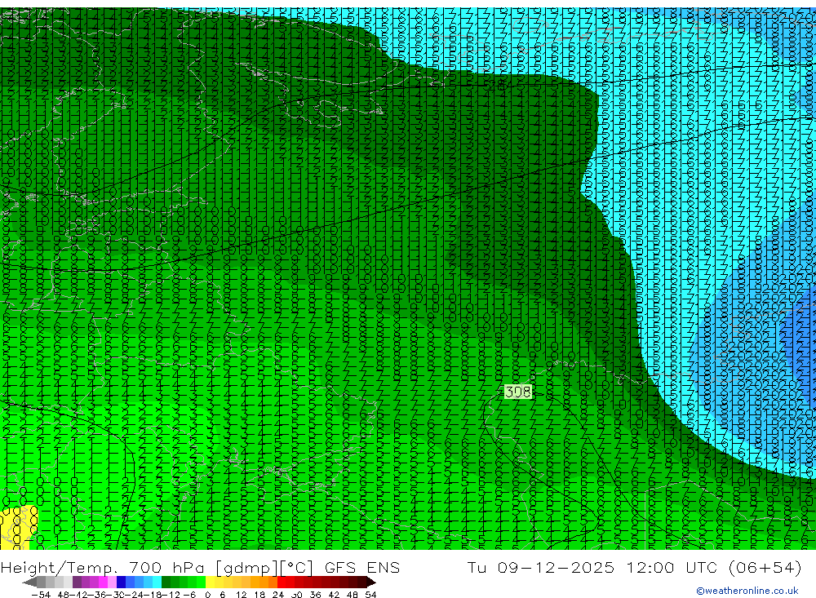
Task: Select the bright red swatch above 24
Action: [x=282, y=582]
